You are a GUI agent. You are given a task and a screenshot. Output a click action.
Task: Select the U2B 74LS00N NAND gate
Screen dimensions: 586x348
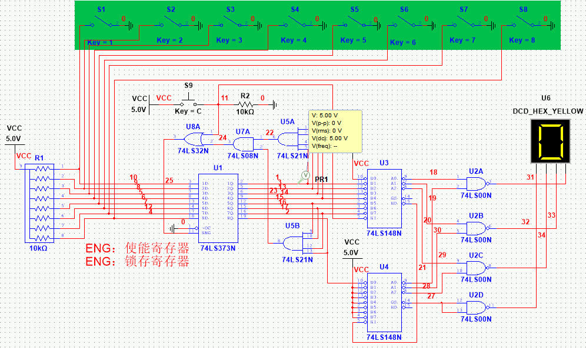pos(477,228)
